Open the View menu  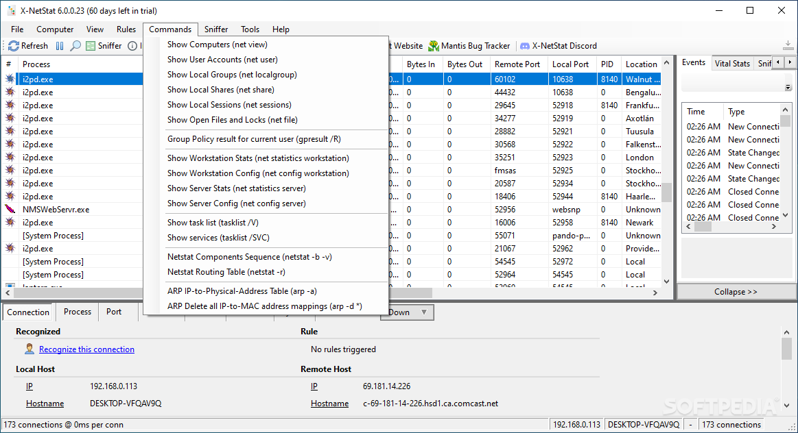95,29
